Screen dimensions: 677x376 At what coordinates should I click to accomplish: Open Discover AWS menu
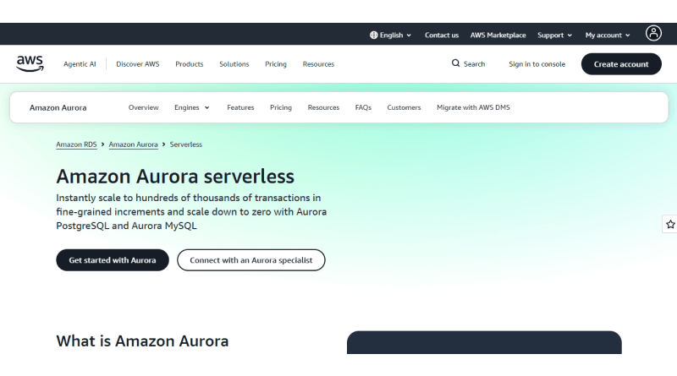tap(137, 64)
